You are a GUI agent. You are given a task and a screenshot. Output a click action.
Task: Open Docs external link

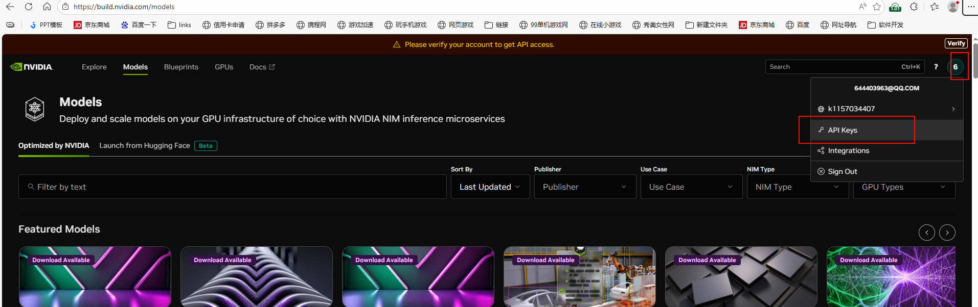[x=262, y=67]
